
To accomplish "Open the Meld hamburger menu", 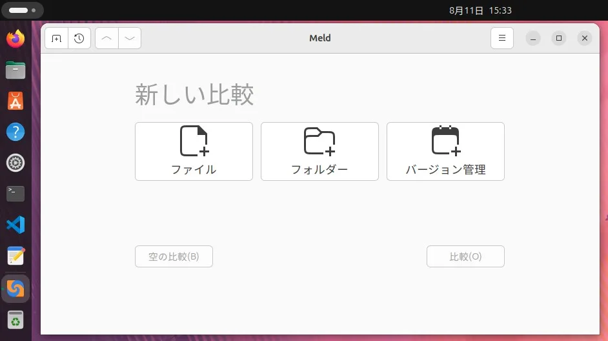I will 502,38.
